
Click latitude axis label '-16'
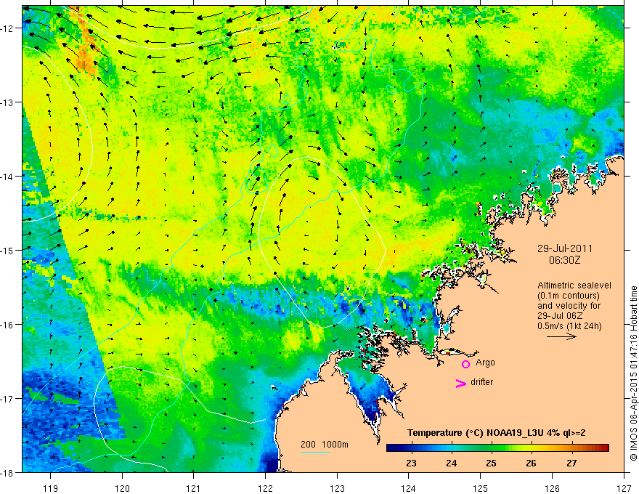tap(8, 325)
